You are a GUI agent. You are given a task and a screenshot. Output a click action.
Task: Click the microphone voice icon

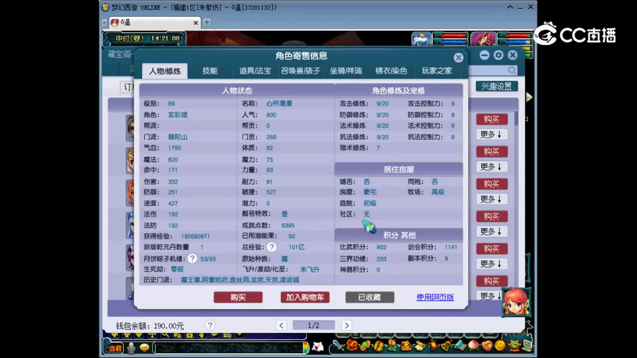tap(131, 348)
